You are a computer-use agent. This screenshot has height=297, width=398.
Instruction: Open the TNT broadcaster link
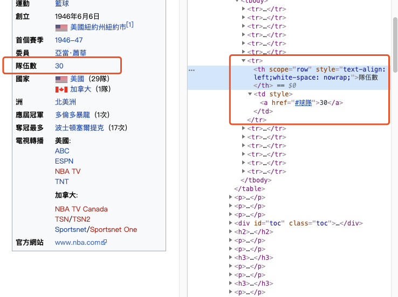(61, 181)
